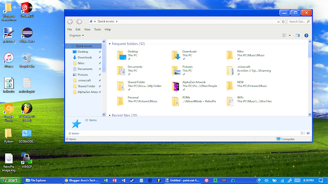The width and height of the screenshot is (328, 184).
Task: Select the Recycle Bin desktop icon
Action: pos(27,60)
